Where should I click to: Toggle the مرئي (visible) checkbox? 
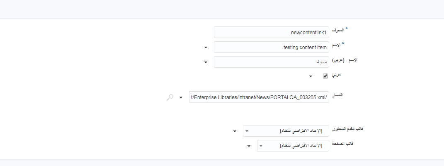pos(325,76)
